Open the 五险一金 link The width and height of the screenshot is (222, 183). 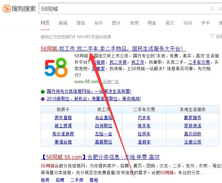pos(104,134)
